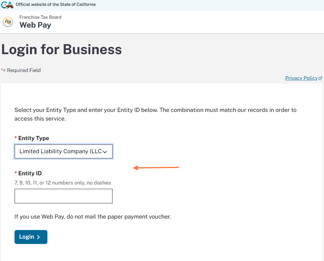Click the "Required Field" note
The image size is (324, 261).
coord(21,70)
